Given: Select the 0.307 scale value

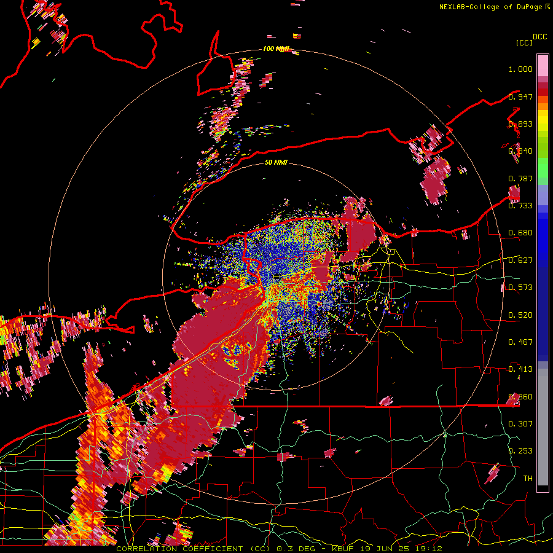Looking at the screenshot, I should [x=520, y=424].
